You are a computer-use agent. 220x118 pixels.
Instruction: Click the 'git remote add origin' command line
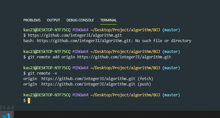point(97,57)
